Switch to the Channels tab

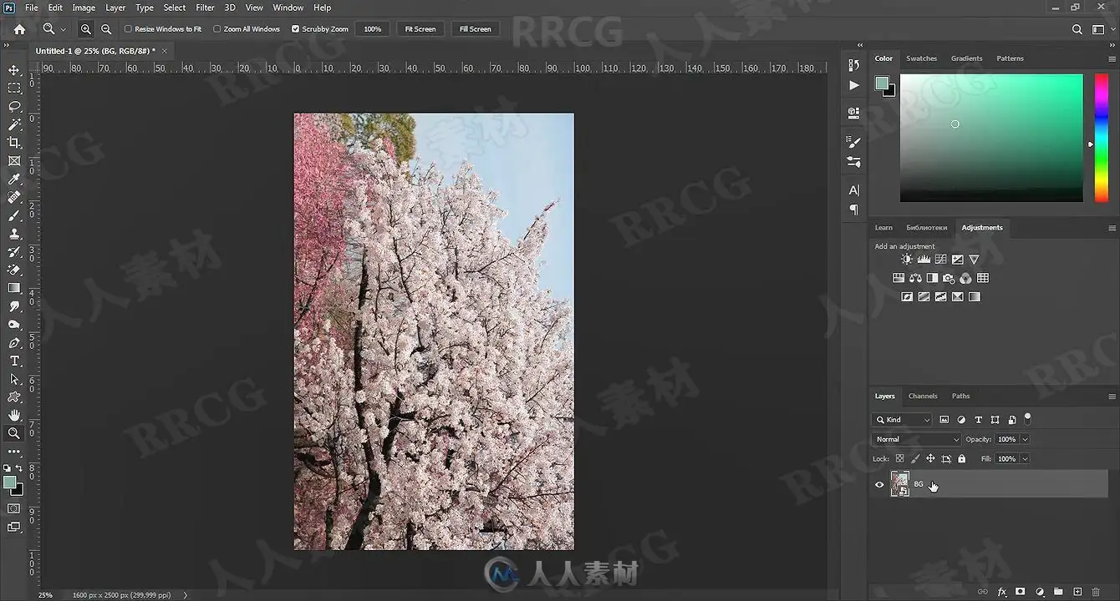click(923, 396)
